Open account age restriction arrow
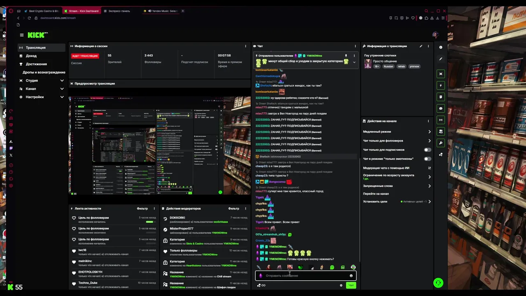 point(429,177)
